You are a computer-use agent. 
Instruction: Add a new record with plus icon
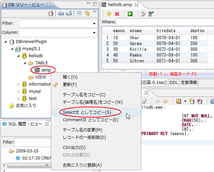coord(109,14)
